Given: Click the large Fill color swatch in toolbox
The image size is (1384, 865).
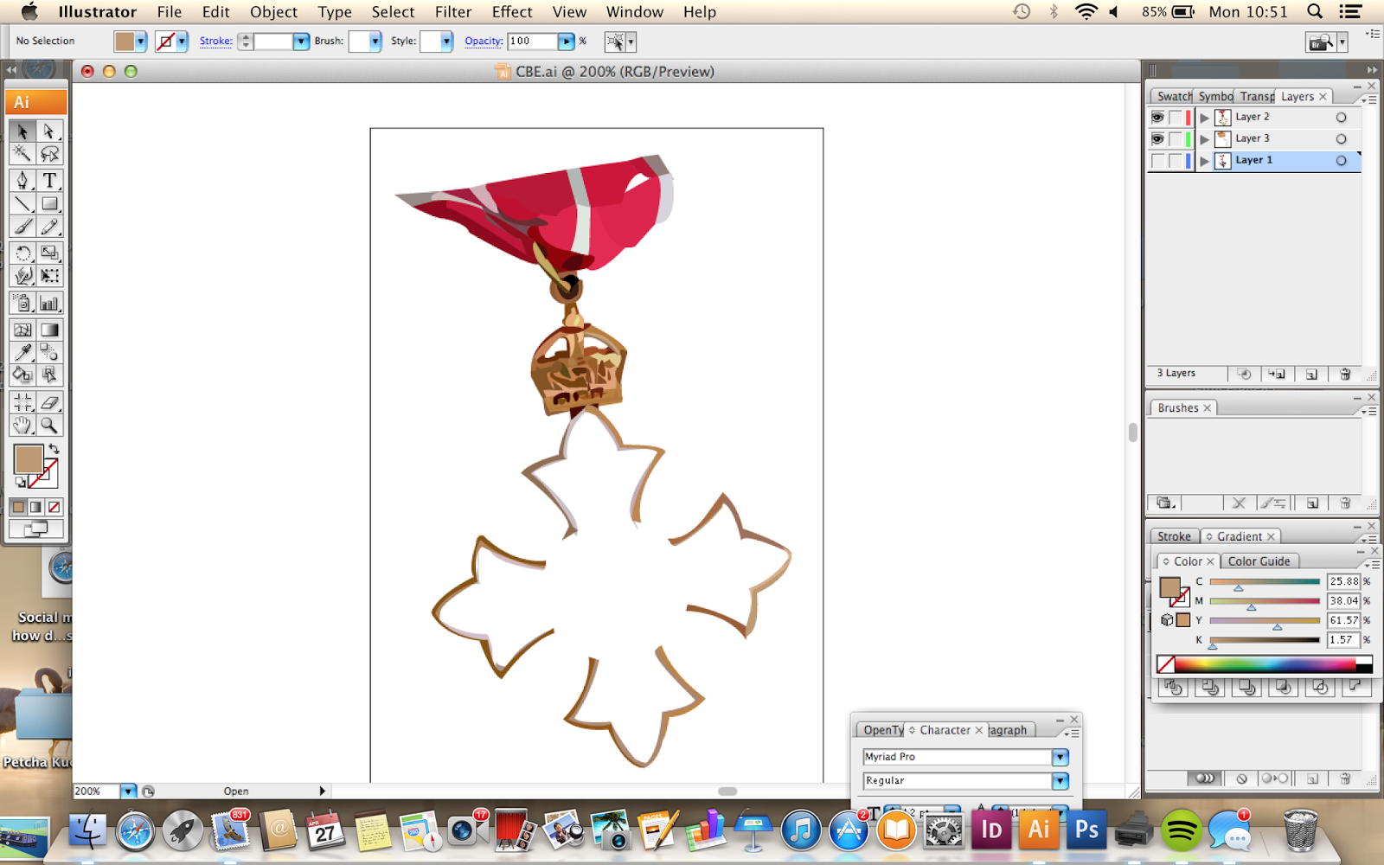Looking at the screenshot, I should point(29,459).
